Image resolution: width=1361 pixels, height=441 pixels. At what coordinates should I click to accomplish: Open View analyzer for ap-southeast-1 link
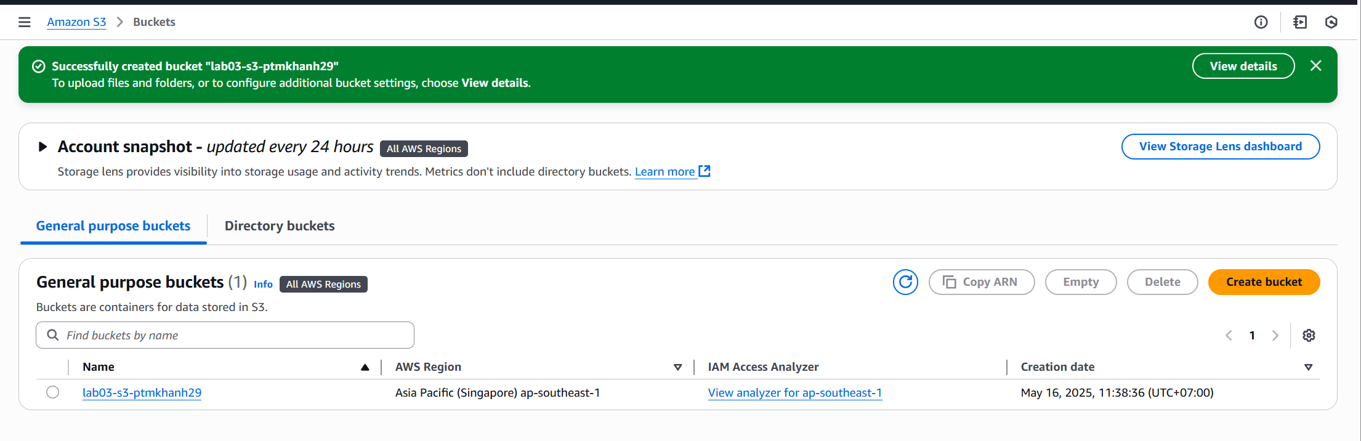click(795, 393)
